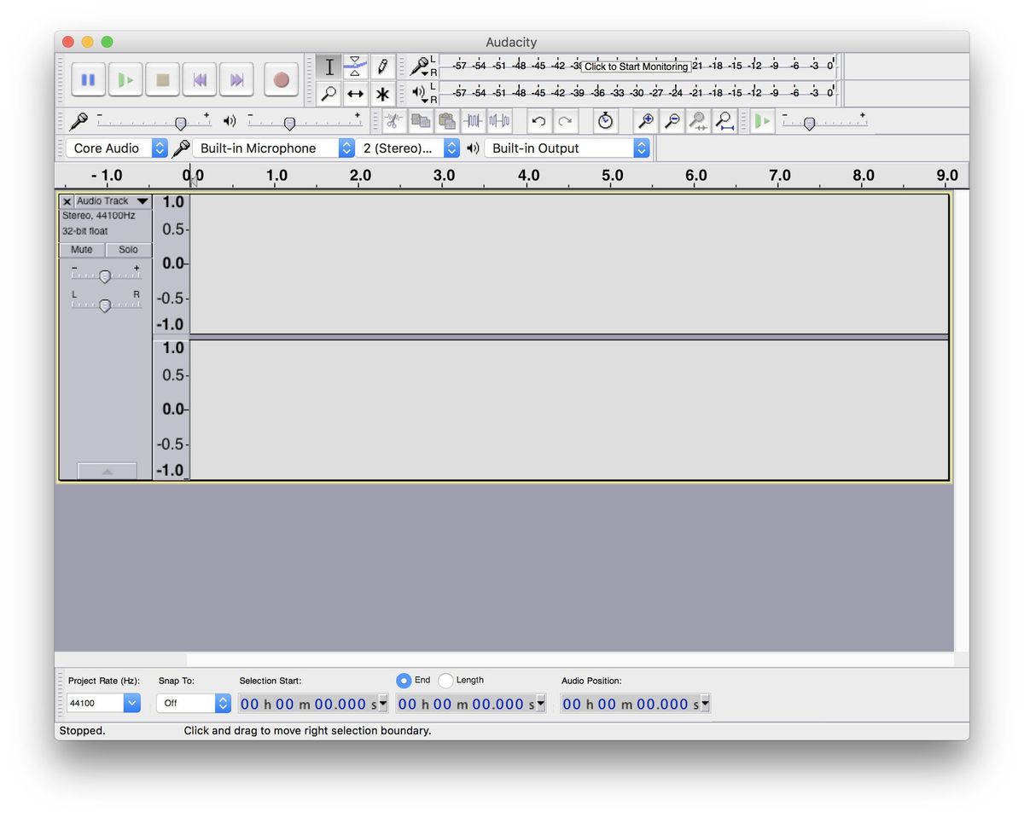The width and height of the screenshot is (1024, 818).
Task: Activate the Zoom tool
Action: [x=329, y=94]
